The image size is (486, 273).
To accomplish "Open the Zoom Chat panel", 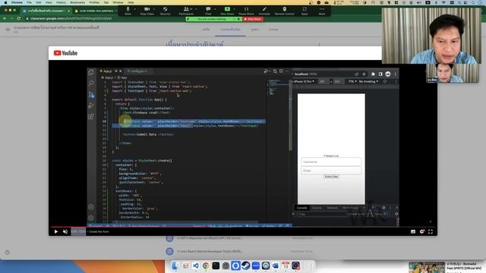I will [208, 11].
